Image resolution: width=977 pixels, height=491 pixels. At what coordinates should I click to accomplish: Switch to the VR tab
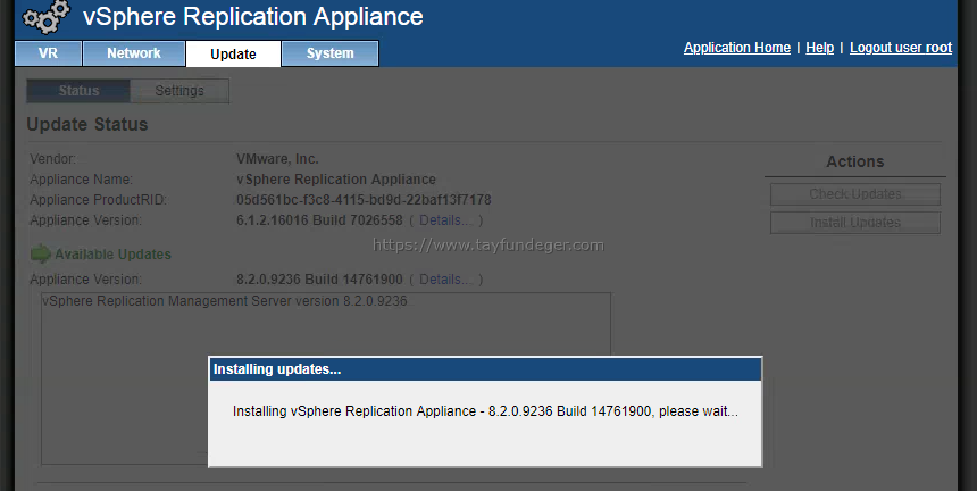[x=48, y=53]
